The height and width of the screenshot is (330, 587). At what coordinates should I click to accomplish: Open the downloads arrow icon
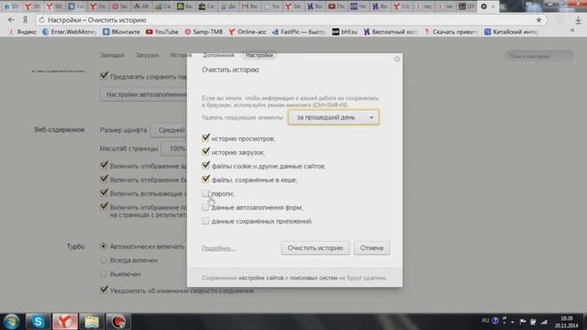click(x=578, y=20)
